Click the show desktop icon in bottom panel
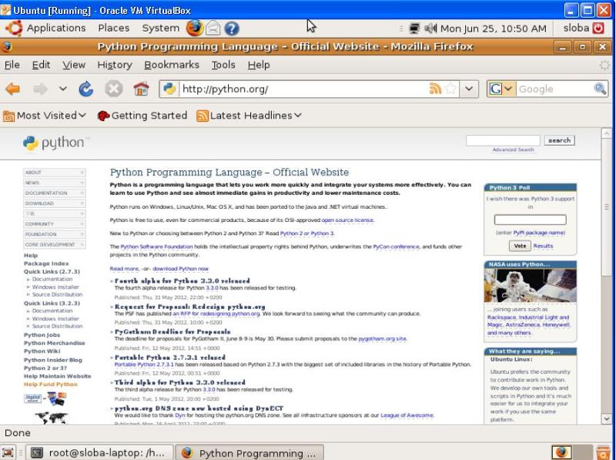Screen dimensions: 616x460 8,452
